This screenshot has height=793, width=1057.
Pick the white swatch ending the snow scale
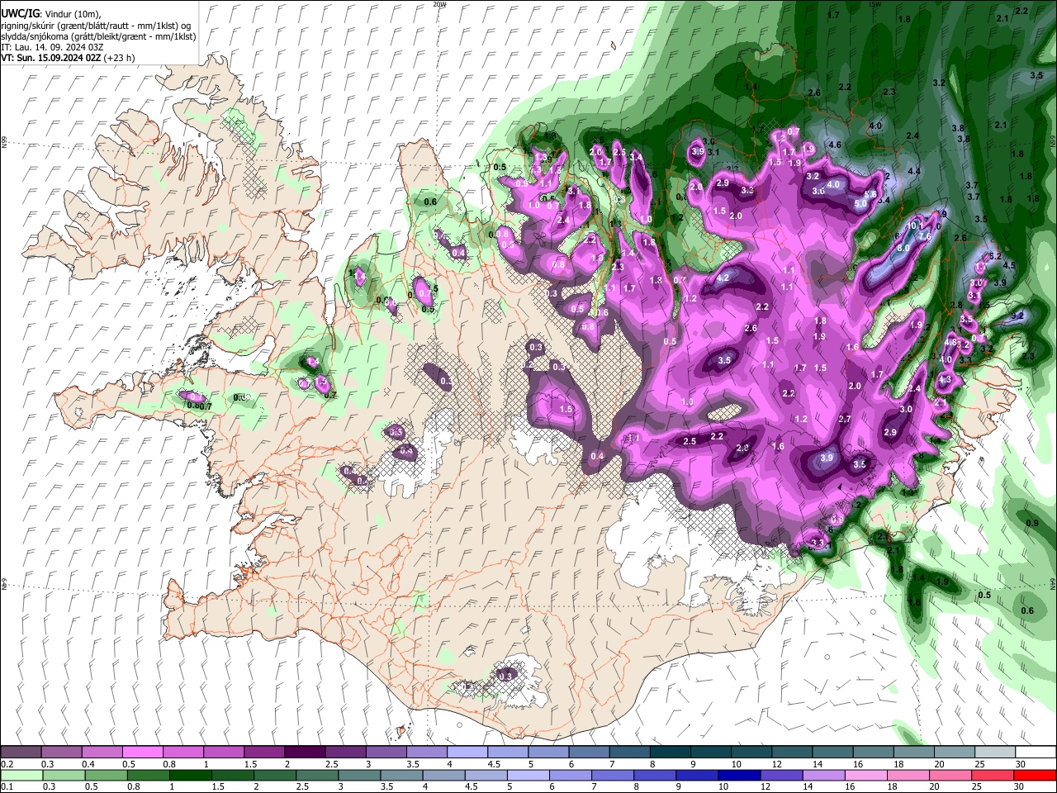coord(1035,752)
